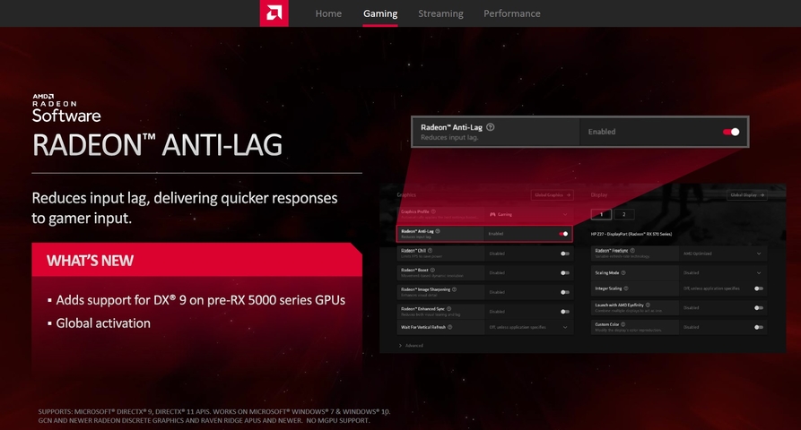
Task: Click 'Reduces input lag.' text in callout
Action: (449, 138)
